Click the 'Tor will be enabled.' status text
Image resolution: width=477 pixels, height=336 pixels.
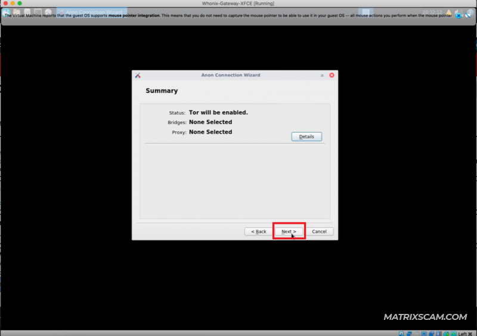pyautogui.click(x=218, y=112)
